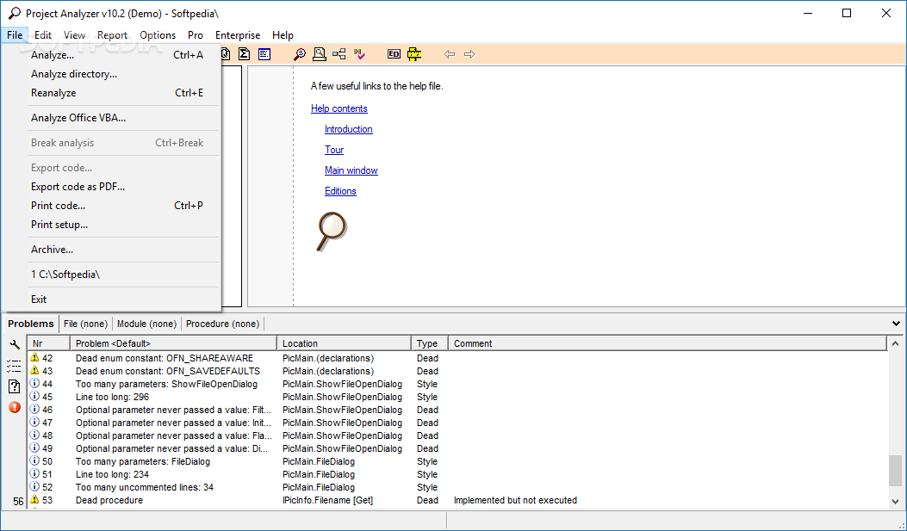The image size is (907, 531).
Task: Click the info icon on row 44
Action: [x=34, y=384]
